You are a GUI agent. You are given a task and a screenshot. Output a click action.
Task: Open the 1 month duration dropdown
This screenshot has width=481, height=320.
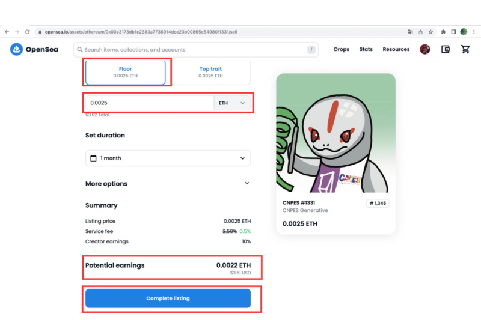pyautogui.click(x=168, y=158)
